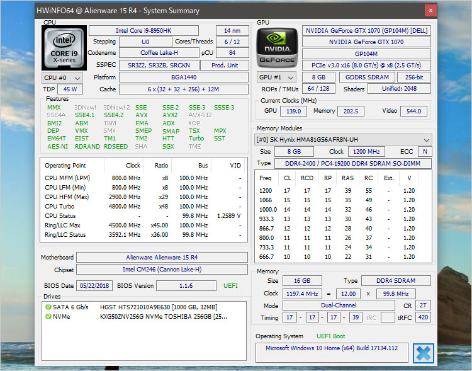Screen dimensions: 472x371
Task: Click the CPU Status VID value 1.2589 V
Action: click(229, 216)
